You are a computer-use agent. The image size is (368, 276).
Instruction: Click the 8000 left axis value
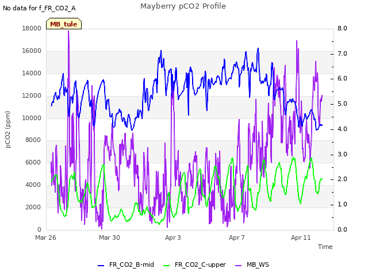point(33,140)
